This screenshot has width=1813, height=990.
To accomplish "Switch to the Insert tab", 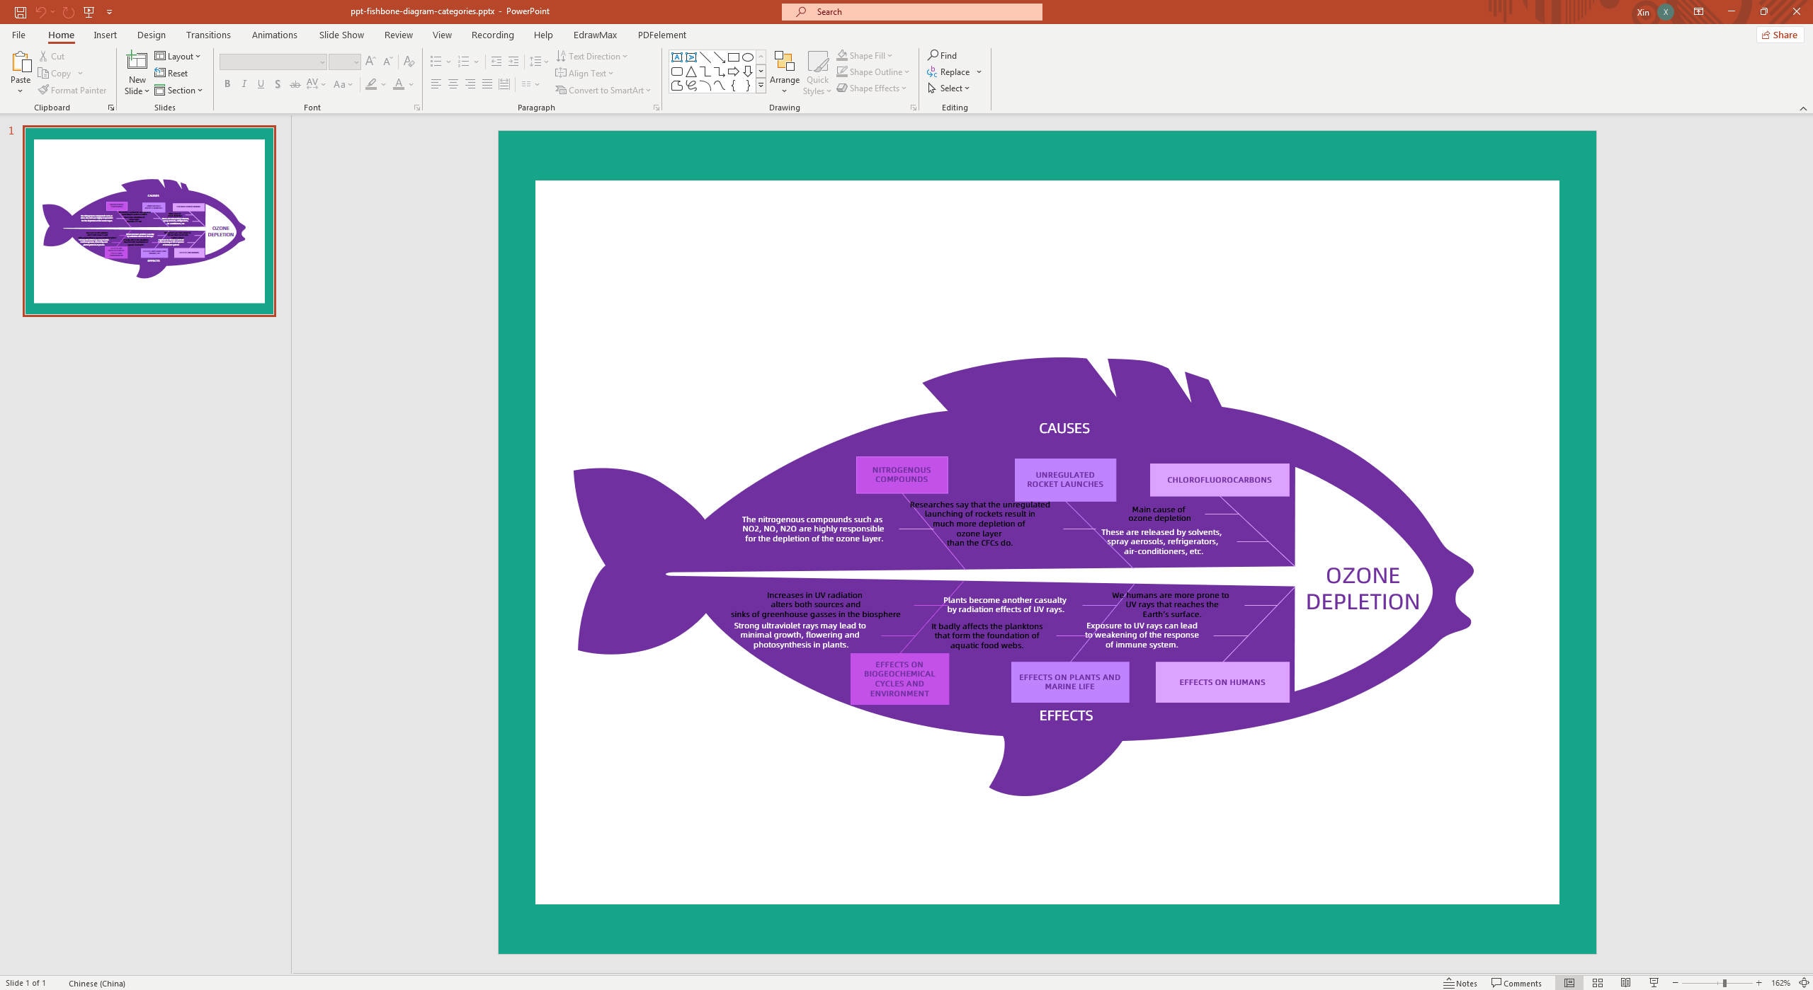I will click(x=105, y=35).
